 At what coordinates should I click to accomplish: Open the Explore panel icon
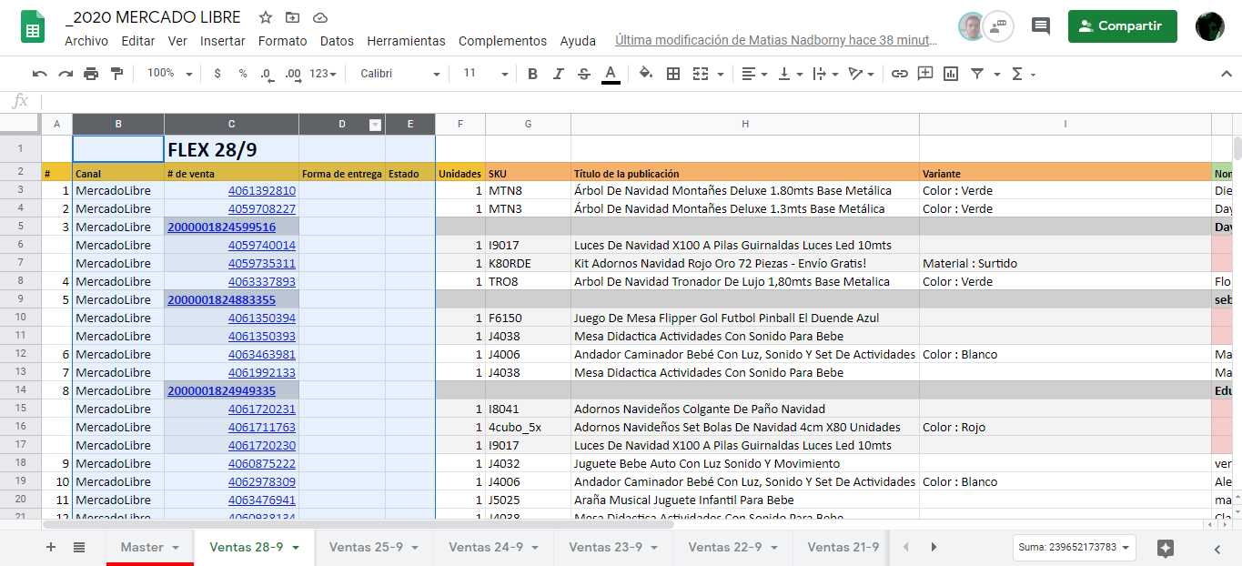pos(1166,548)
